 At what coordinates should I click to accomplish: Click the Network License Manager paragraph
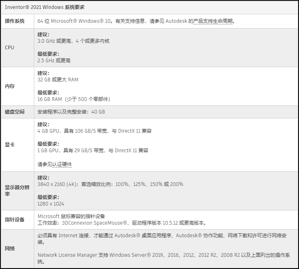click(164, 258)
